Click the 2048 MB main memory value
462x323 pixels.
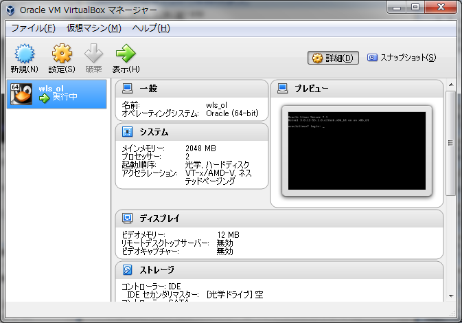pyautogui.click(x=200, y=148)
